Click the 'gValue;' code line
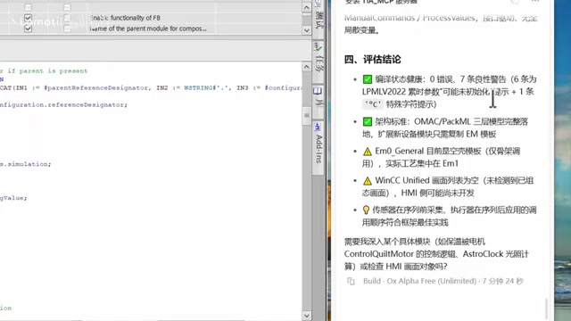 [13, 198]
